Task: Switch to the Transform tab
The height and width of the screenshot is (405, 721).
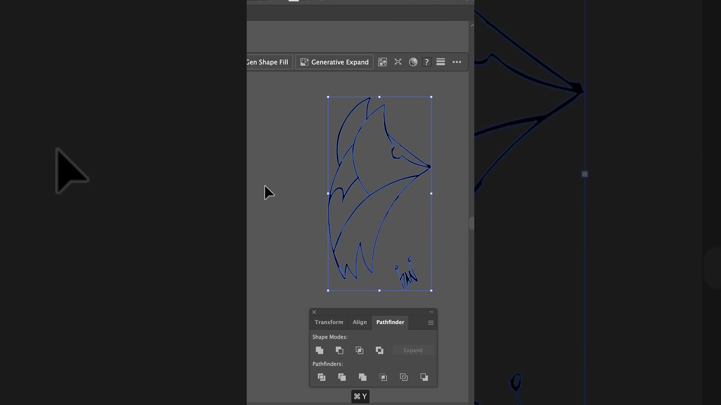Action: (328, 322)
